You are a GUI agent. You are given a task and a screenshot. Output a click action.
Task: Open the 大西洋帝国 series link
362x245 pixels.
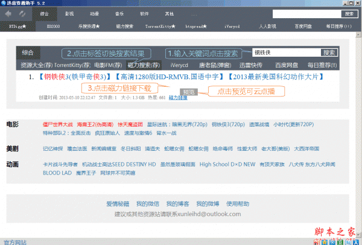click(306, 148)
